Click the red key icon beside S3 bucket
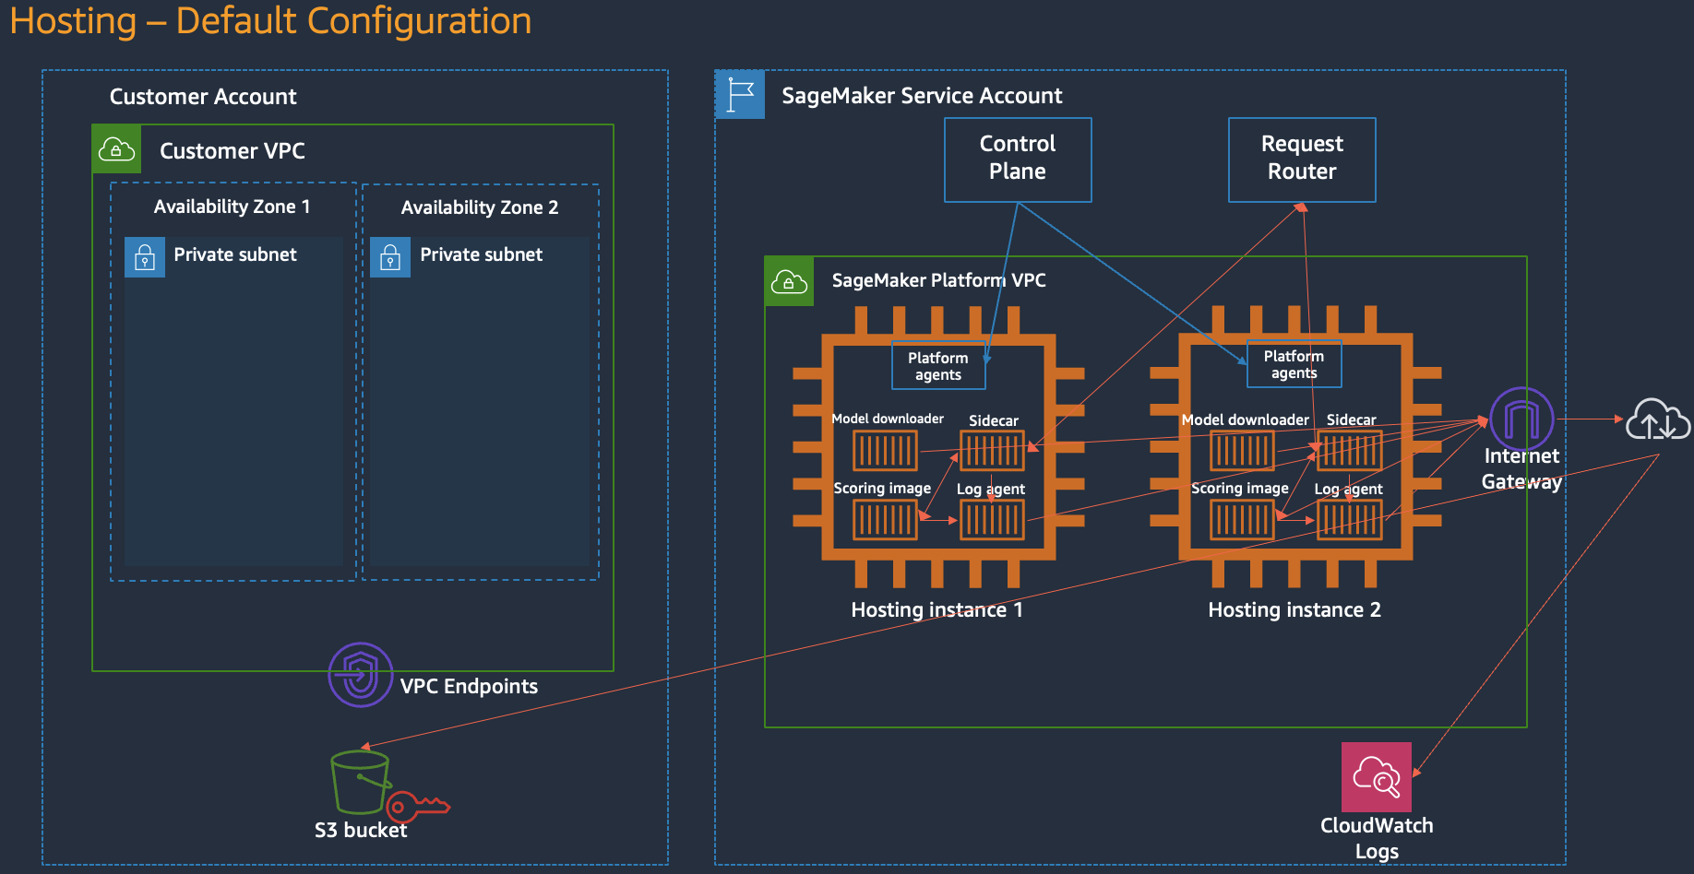 pos(418,806)
